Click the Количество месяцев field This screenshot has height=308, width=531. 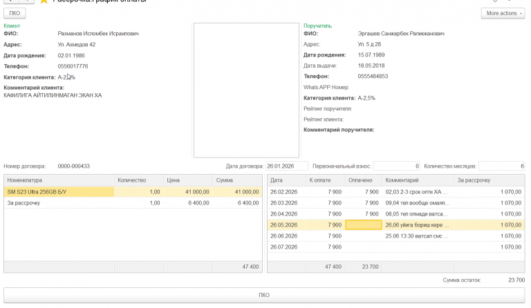tap(502, 166)
